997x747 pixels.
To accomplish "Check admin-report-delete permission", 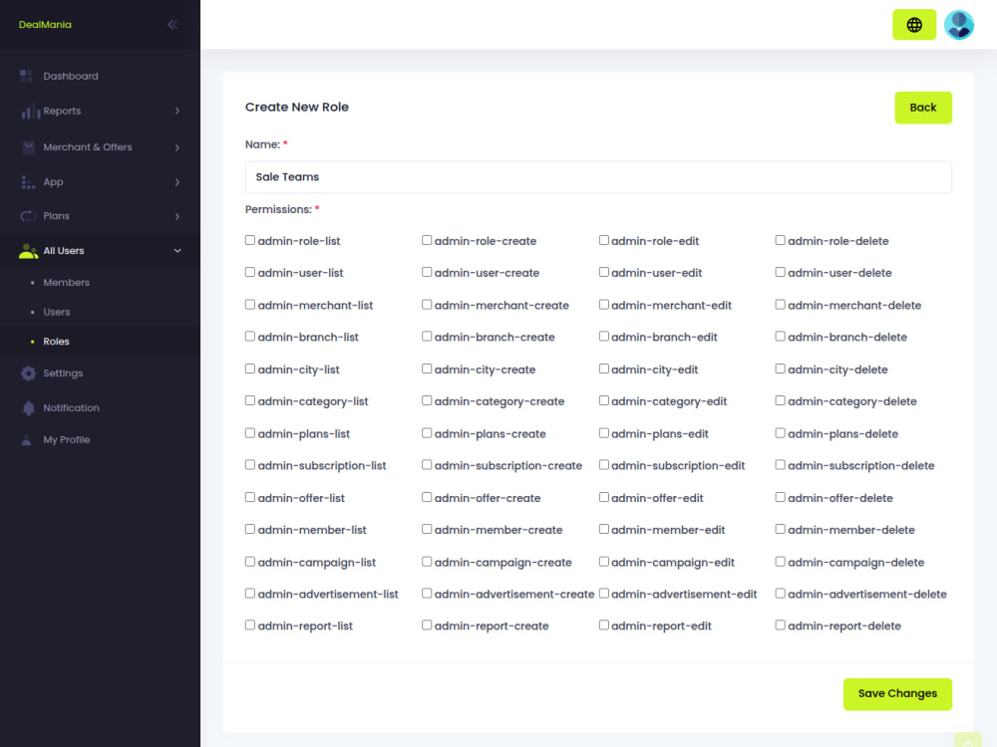I will click(x=781, y=624).
